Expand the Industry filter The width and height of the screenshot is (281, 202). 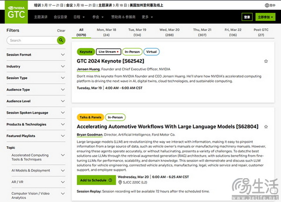click(x=36, y=66)
